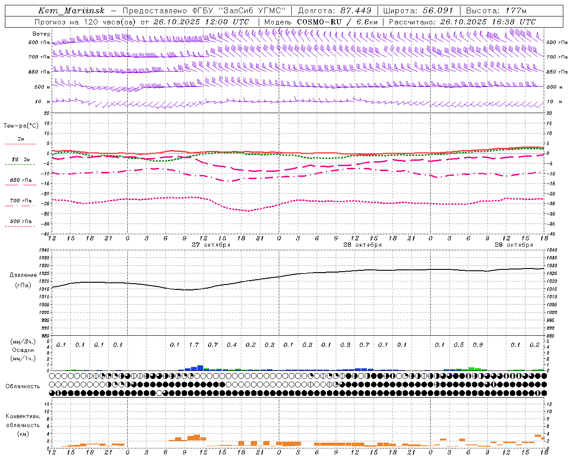This screenshot has height=456, width=570.
Task: Click the 0.4 precipitation value
Action: pyautogui.click(x=232, y=345)
